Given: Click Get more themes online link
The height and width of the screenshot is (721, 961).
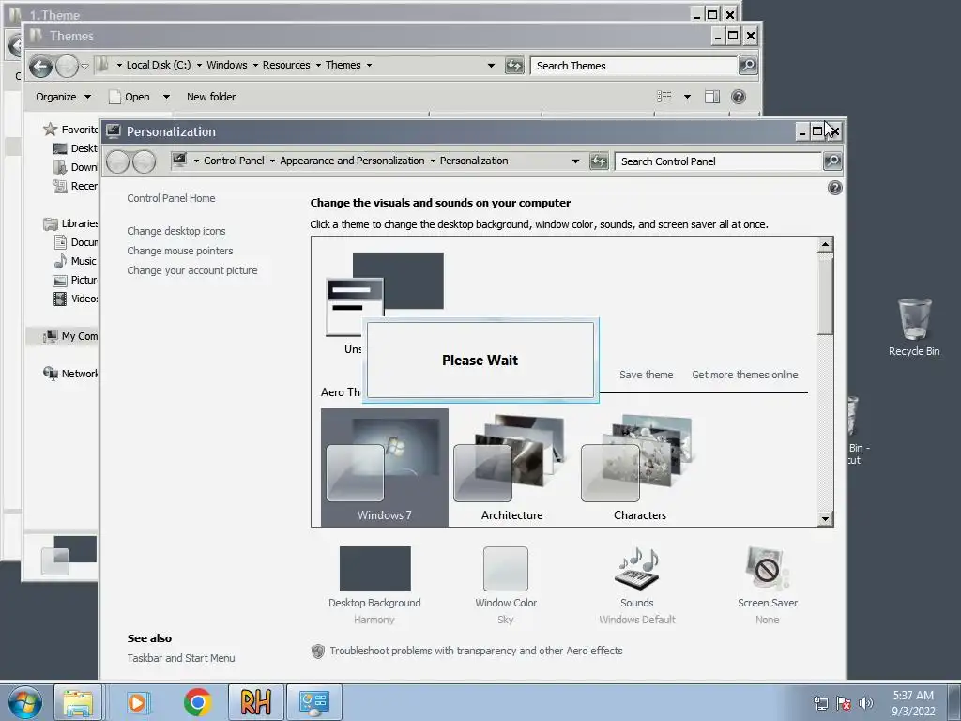Looking at the screenshot, I should pos(744,375).
